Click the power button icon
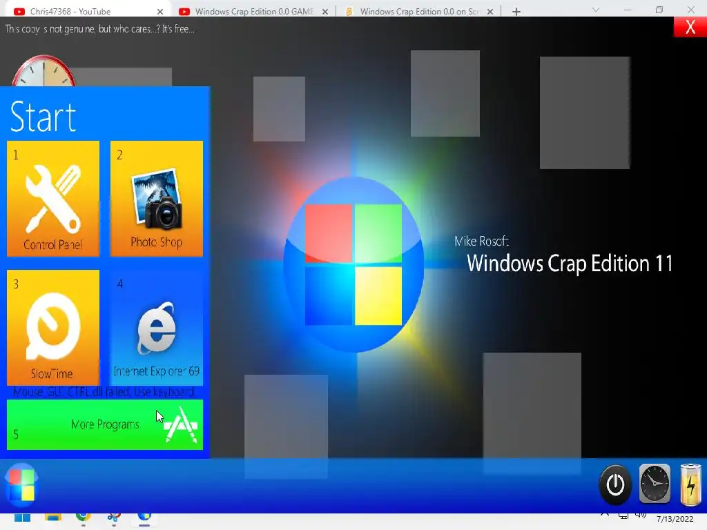The width and height of the screenshot is (707, 530). coord(615,485)
